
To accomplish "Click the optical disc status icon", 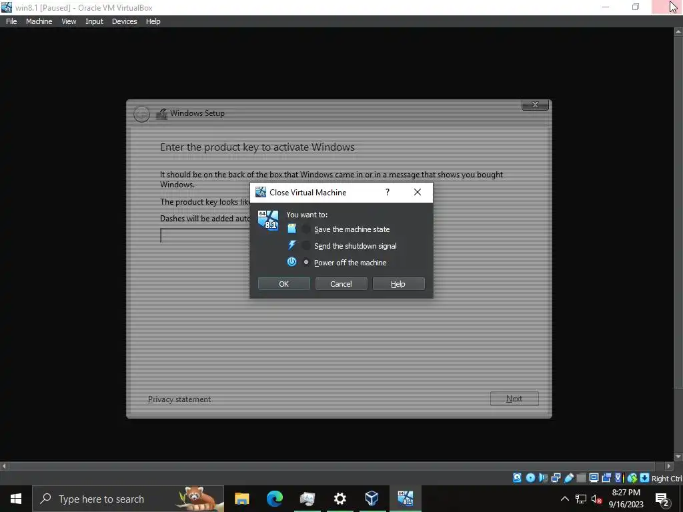I will [x=530, y=477].
